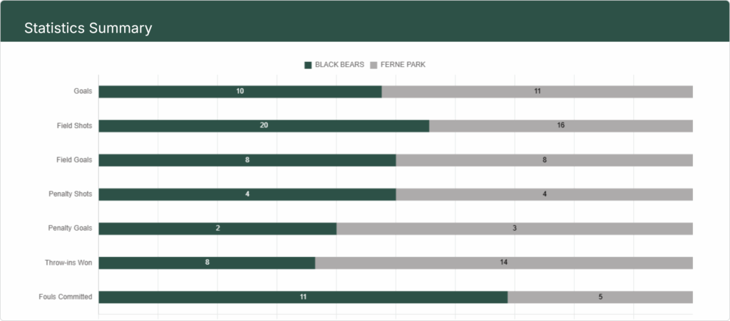This screenshot has height=321, width=730.
Task: Click the Black Bears Field Shots bar (20)
Action: pos(264,126)
